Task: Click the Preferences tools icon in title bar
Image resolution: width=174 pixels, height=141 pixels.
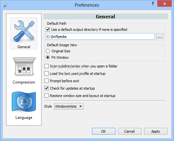Action: [5, 5]
